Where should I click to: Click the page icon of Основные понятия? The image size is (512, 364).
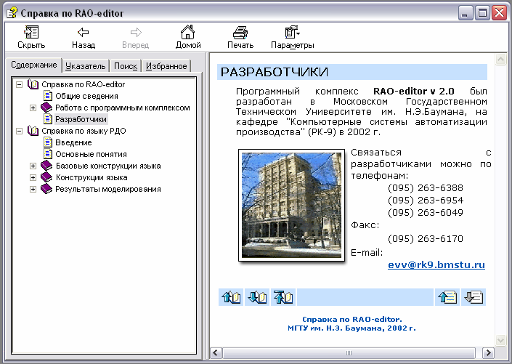pyautogui.click(x=48, y=154)
